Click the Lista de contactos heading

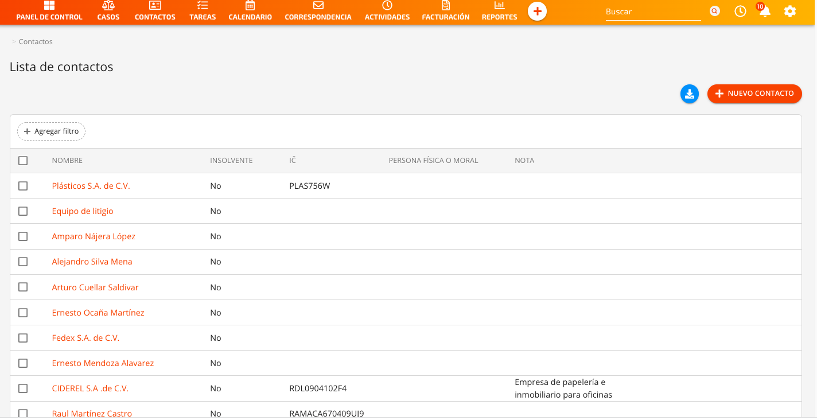(x=61, y=67)
